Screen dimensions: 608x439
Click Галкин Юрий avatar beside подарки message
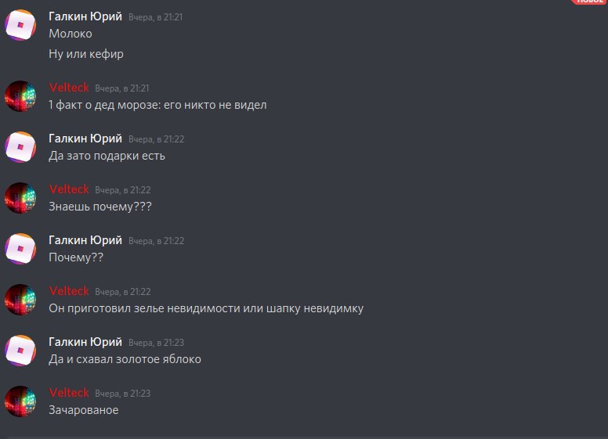pos(20,146)
